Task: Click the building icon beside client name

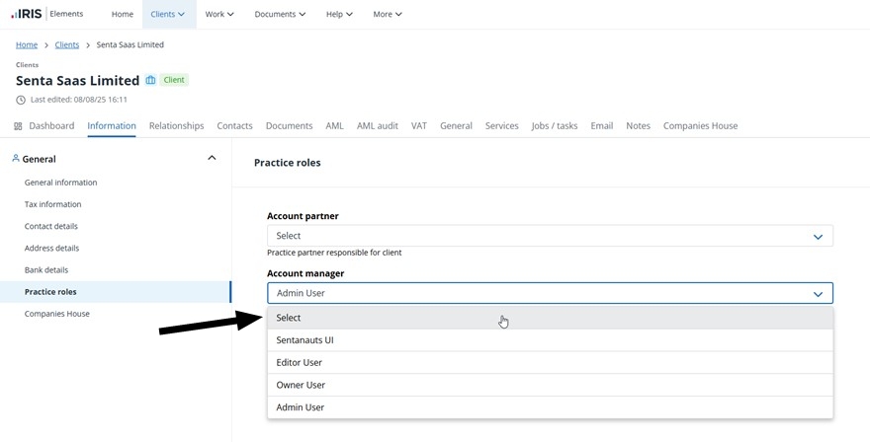Action: click(151, 80)
